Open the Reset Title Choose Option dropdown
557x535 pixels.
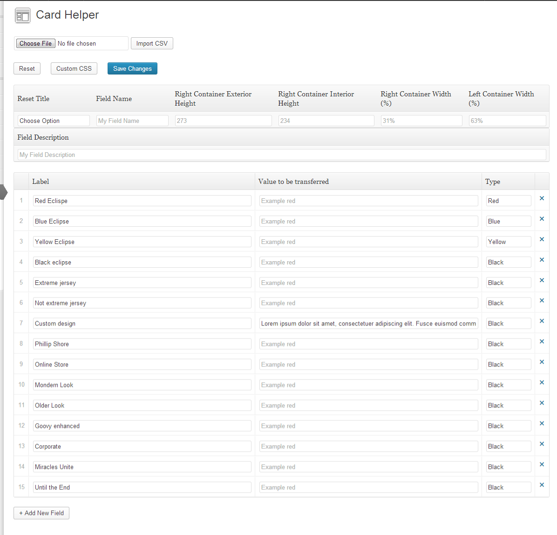[54, 121]
